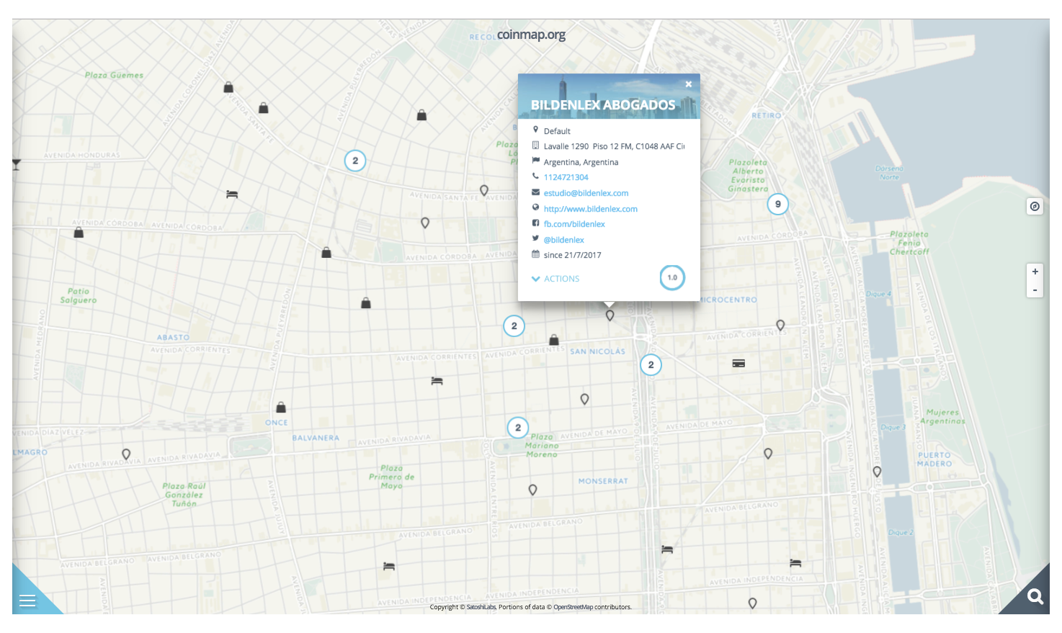Screen dimensions: 1062x633
Task: Select pin marker right of Microcentro on Corrientes
Action: tap(780, 326)
